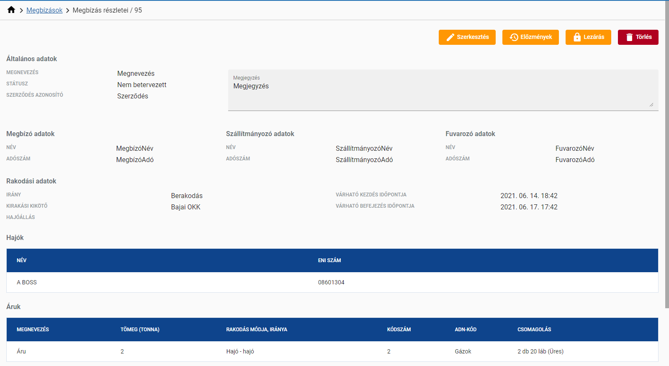Click the trash can icon on Törlés
669x366 pixels.
[629, 37]
